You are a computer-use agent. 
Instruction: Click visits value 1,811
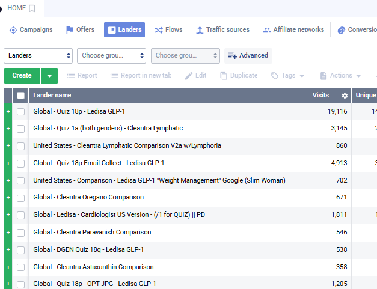[339, 214]
